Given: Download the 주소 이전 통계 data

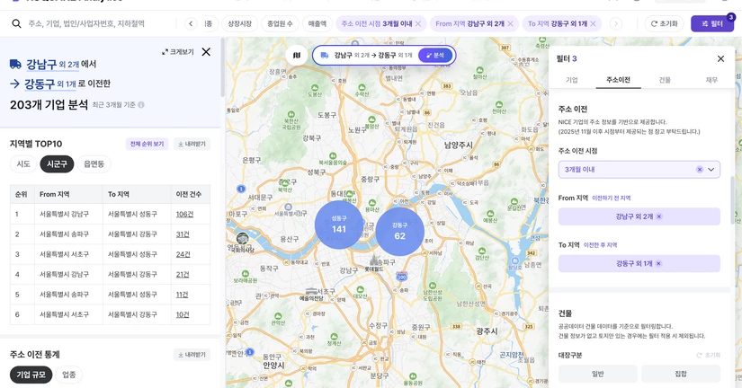Looking at the screenshot, I should (x=192, y=355).
